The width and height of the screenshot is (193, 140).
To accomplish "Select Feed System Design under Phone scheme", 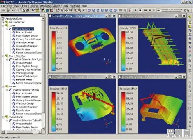I will tap(27, 97).
